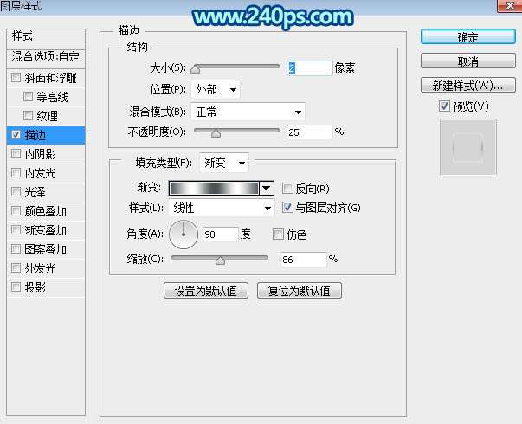Click the 大小 pixel input field
This screenshot has width=522, height=424.
[308, 67]
